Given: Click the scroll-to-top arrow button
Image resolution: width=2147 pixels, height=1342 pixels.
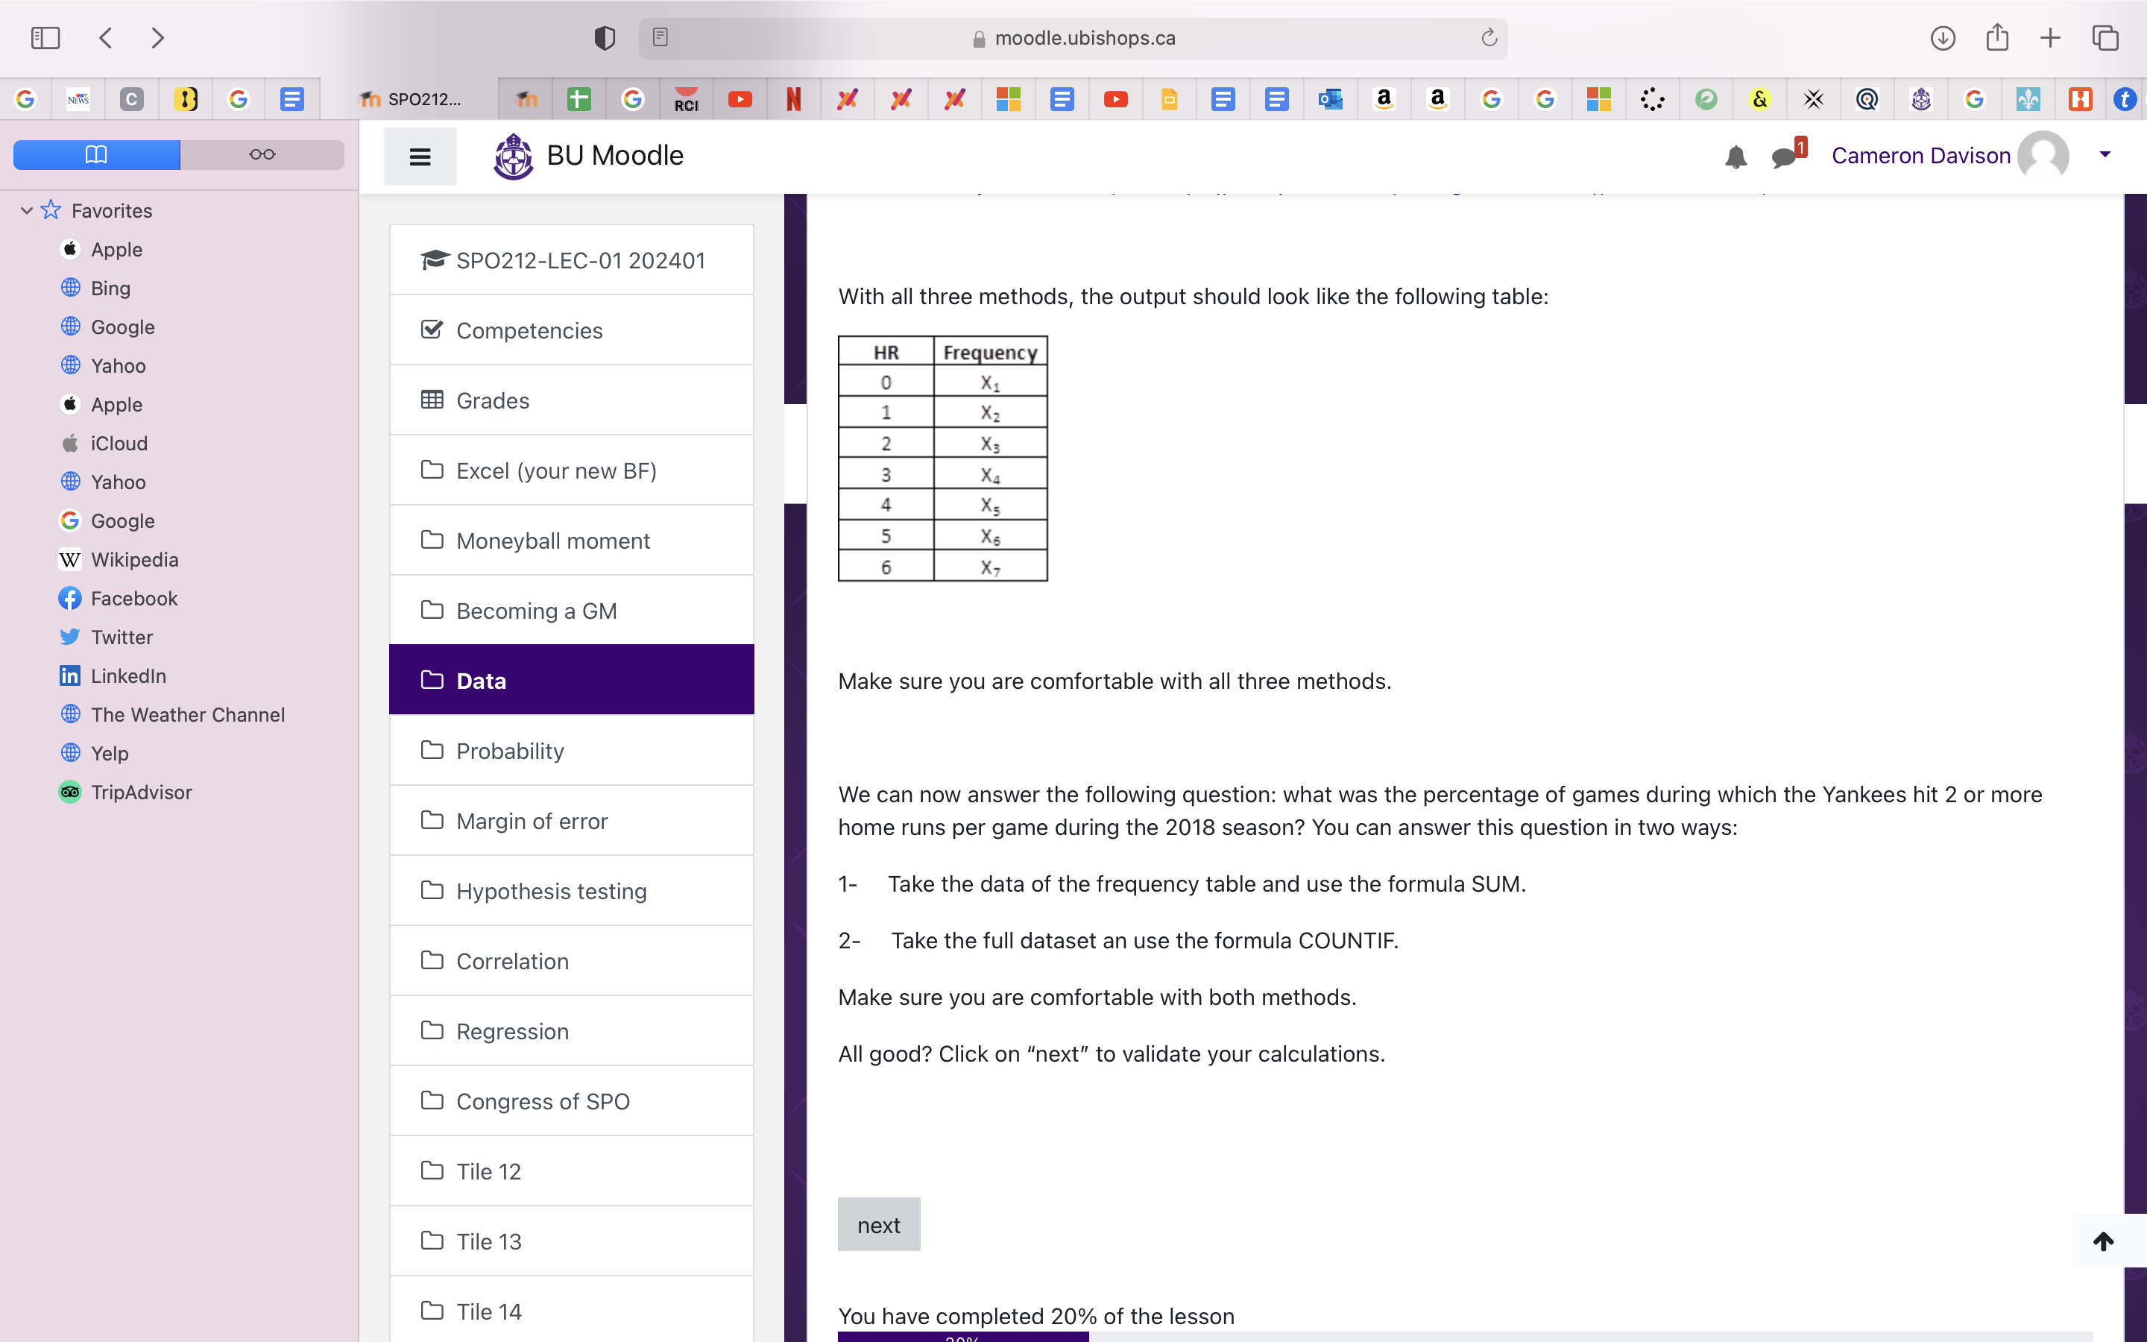Looking at the screenshot, I should click(2104, 1241).
